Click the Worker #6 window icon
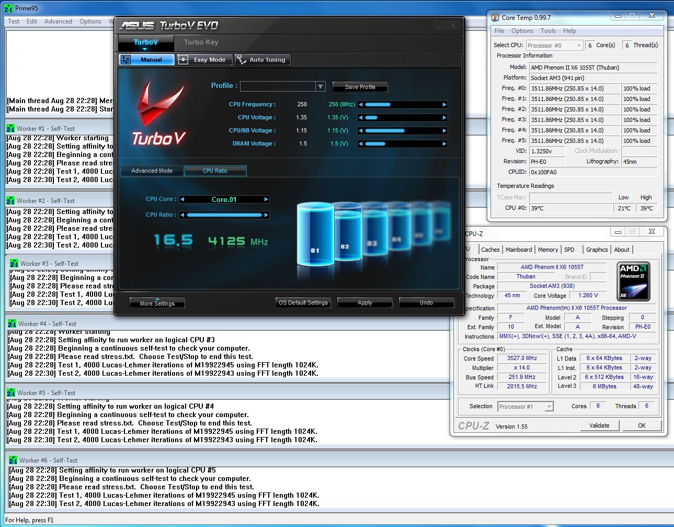This screenshot has height=527, width=674. (x=13, y=461)
